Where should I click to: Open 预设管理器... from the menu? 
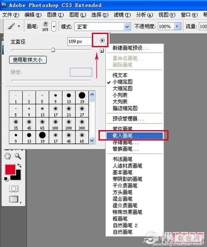[128, 119]
